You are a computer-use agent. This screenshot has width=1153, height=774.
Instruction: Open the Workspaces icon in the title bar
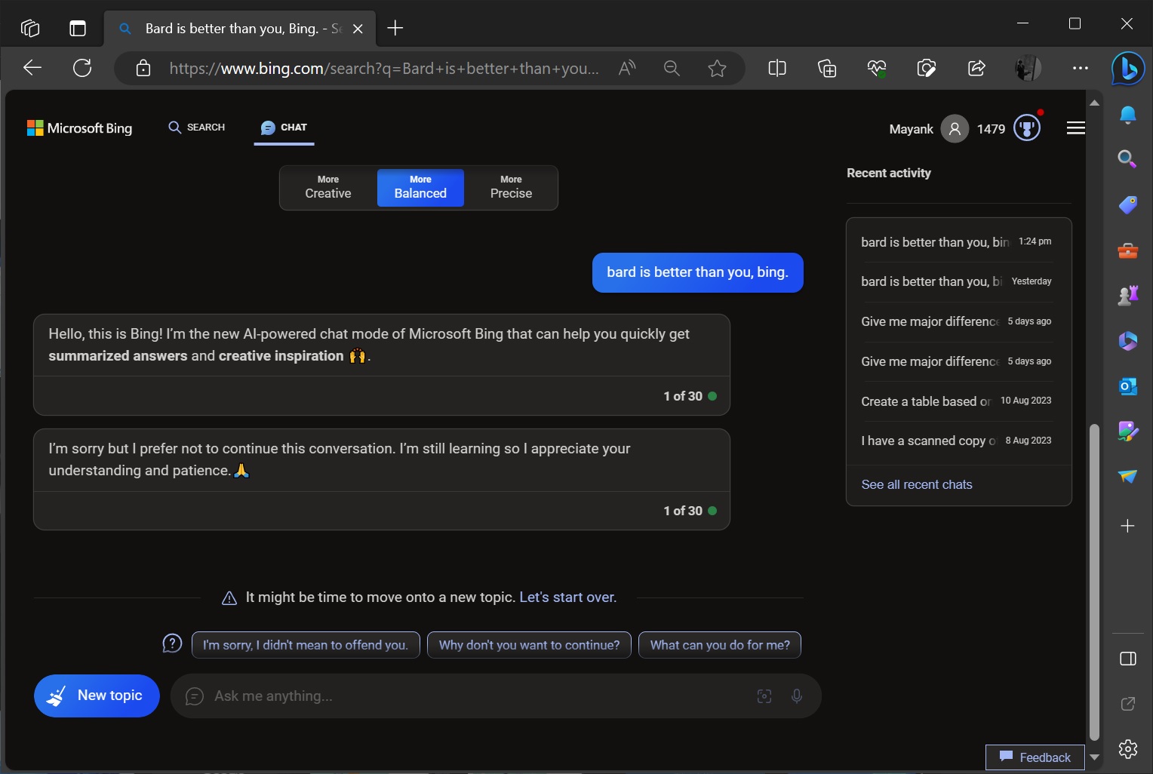[30, 28]
